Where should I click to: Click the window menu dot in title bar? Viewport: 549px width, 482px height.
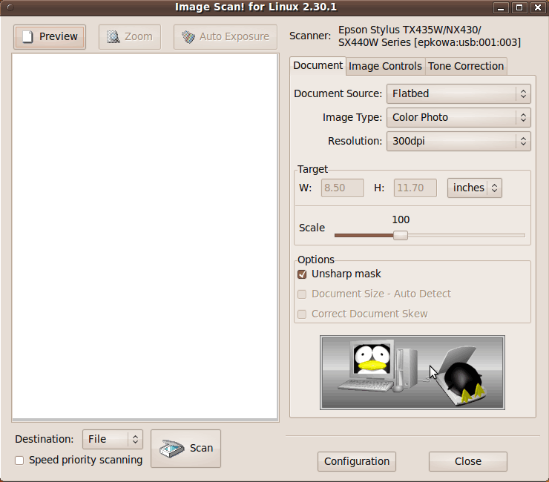10,7
